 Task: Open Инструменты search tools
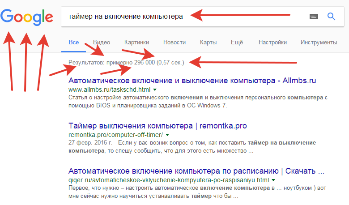[x=319, y=42]
